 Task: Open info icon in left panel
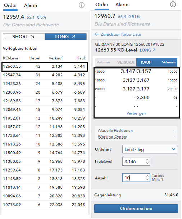[82, 5]
